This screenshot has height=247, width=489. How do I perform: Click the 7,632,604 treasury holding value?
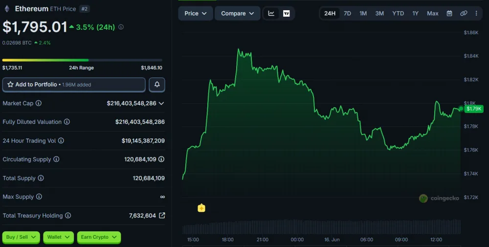point(142,216)
